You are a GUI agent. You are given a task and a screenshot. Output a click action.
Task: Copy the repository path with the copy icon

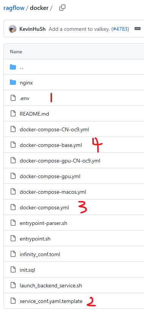(62, 8)
